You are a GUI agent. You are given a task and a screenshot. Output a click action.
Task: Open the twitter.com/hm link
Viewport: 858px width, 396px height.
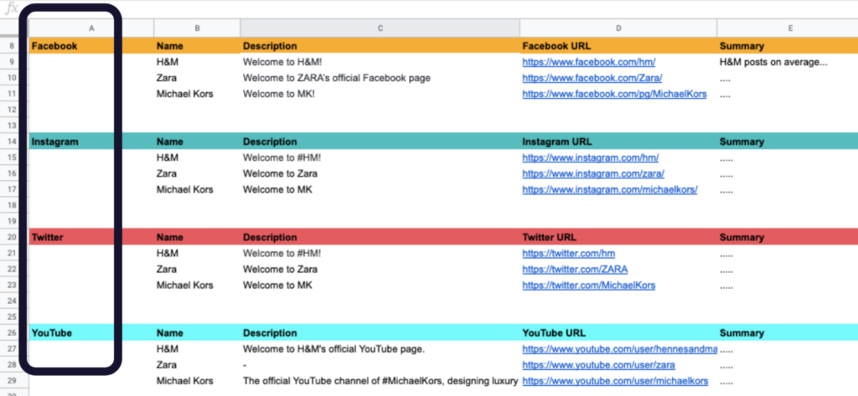pyautogui.click(x=569, y=253)
